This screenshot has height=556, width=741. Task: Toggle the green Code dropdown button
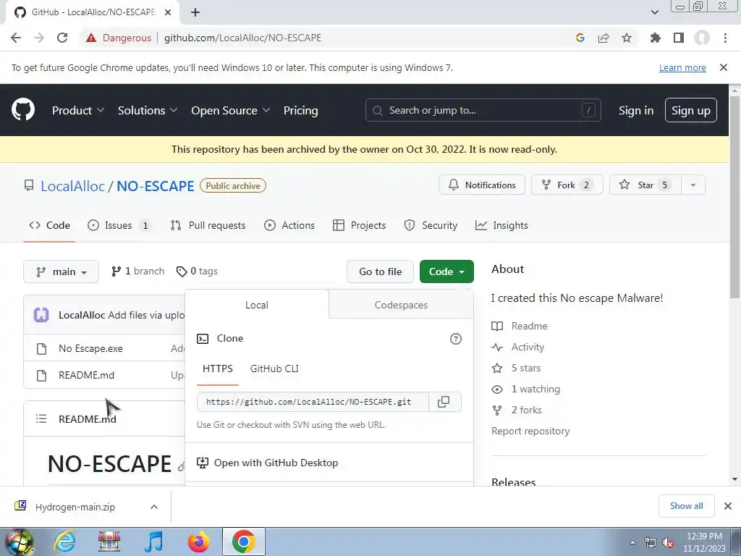click(x=446, y=271)
